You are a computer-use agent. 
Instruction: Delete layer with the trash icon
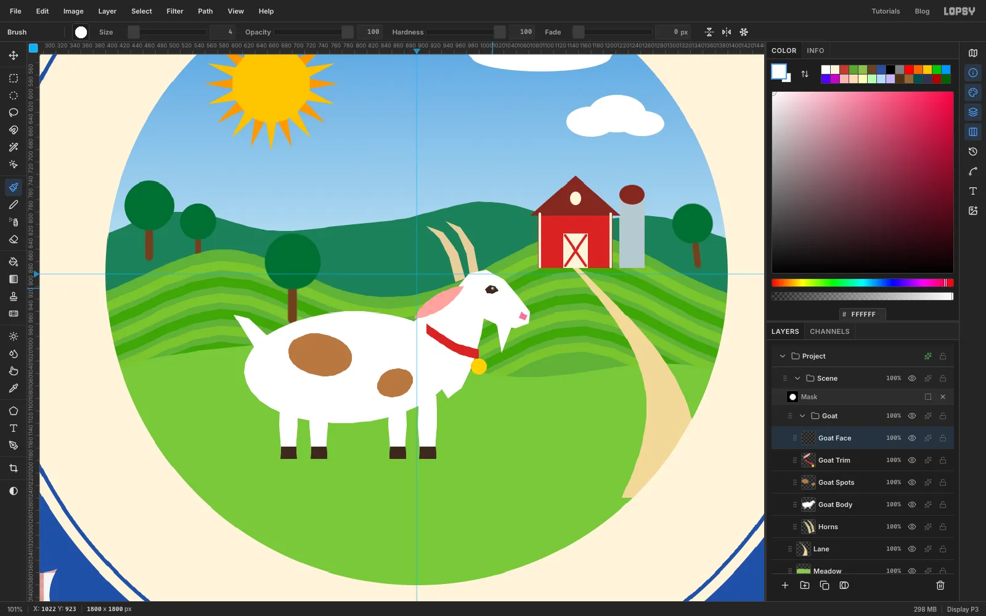[x=940, y=585]
